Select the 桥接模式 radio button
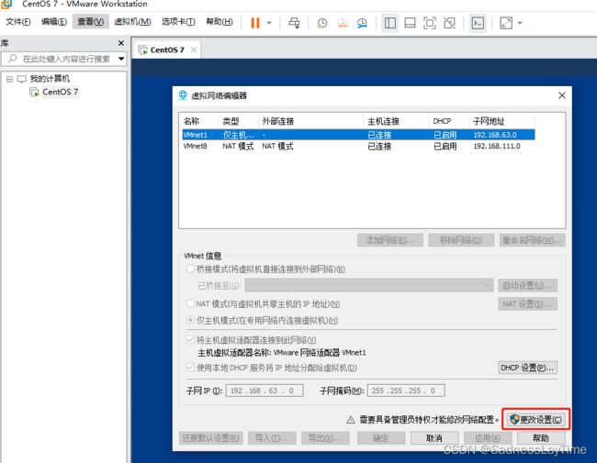This screenshot has width=597, height=463. point(190,270)
